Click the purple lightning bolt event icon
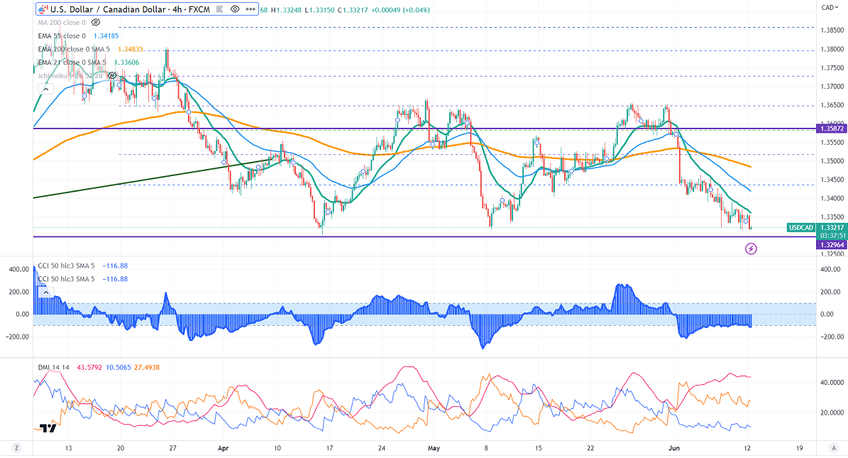 point(751,249)
